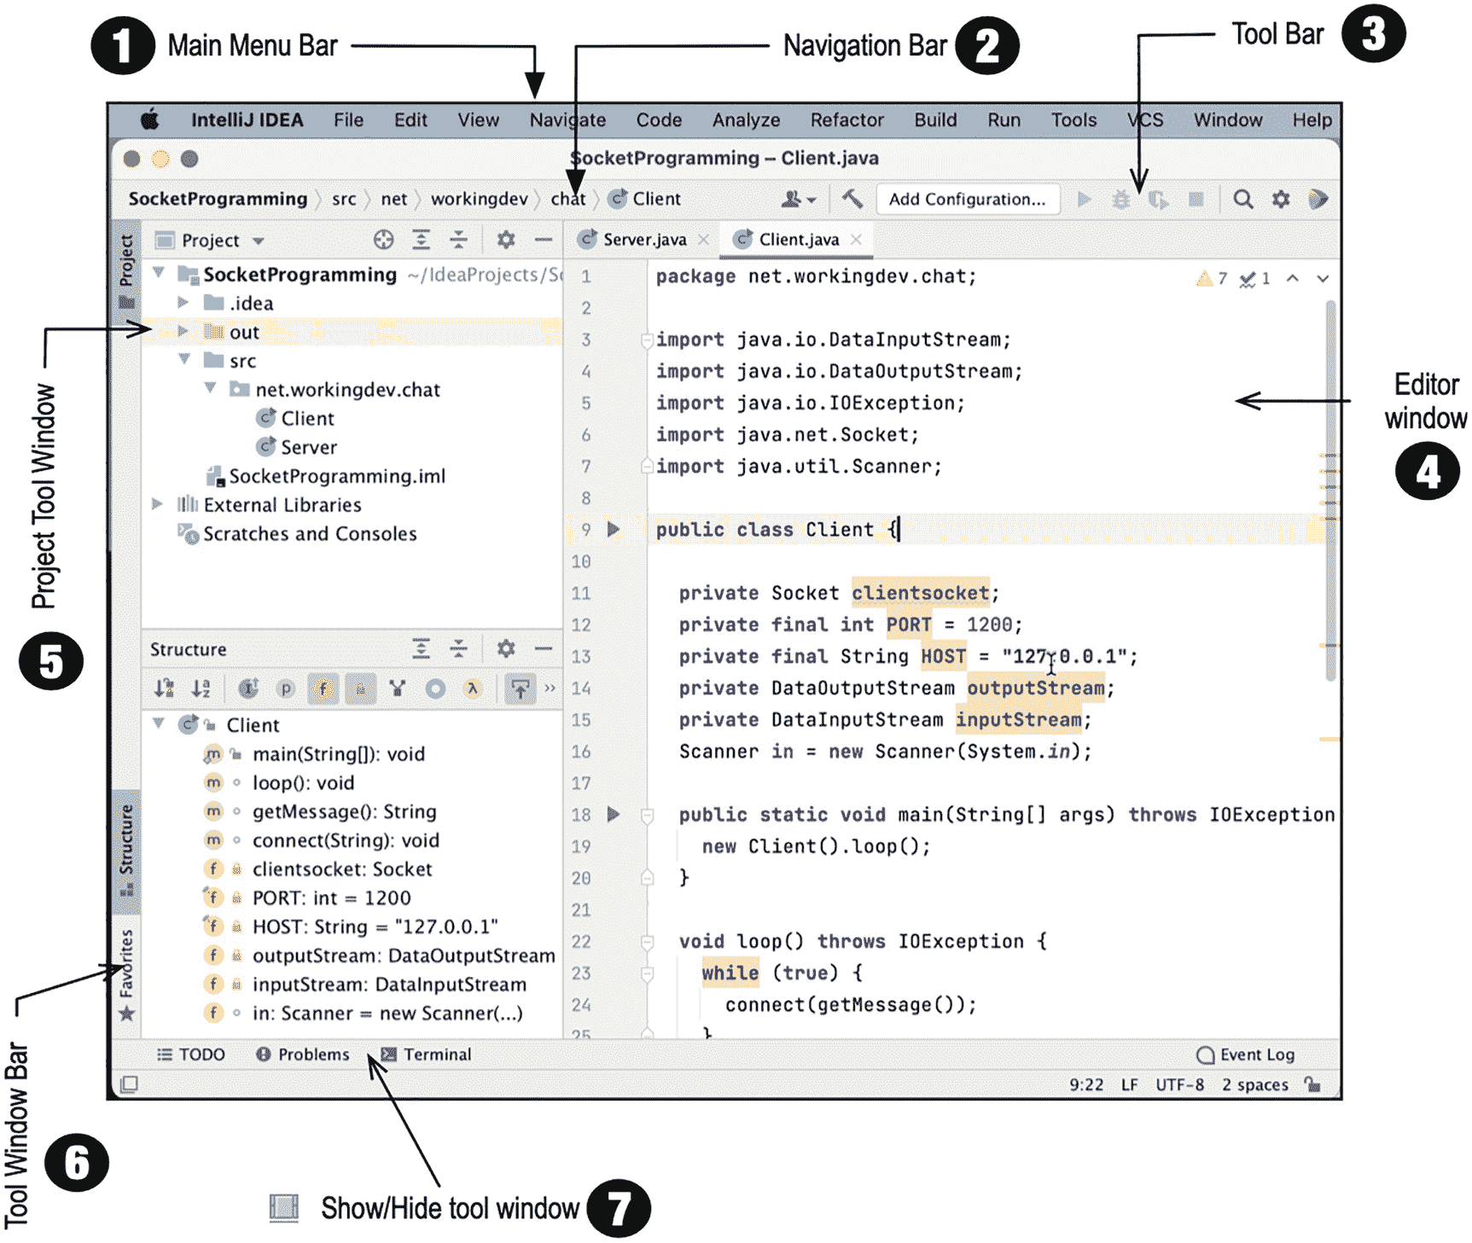Expand External Libraries in Project tree

[x=157, y=503]
